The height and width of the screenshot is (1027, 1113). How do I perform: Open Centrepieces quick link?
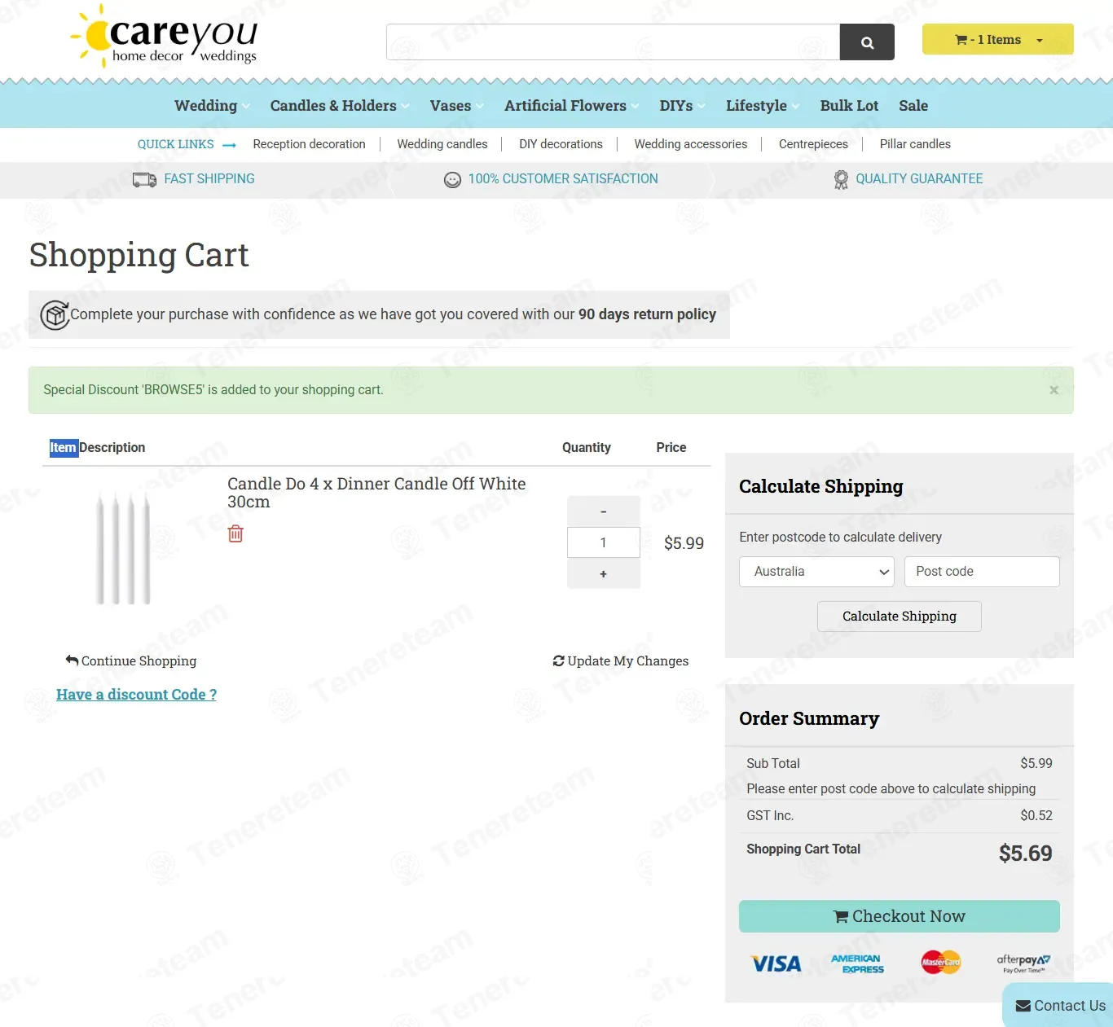813,144
